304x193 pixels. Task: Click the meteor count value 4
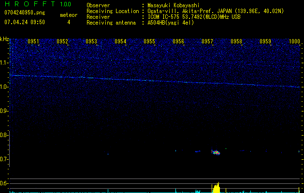coord(69,22)
